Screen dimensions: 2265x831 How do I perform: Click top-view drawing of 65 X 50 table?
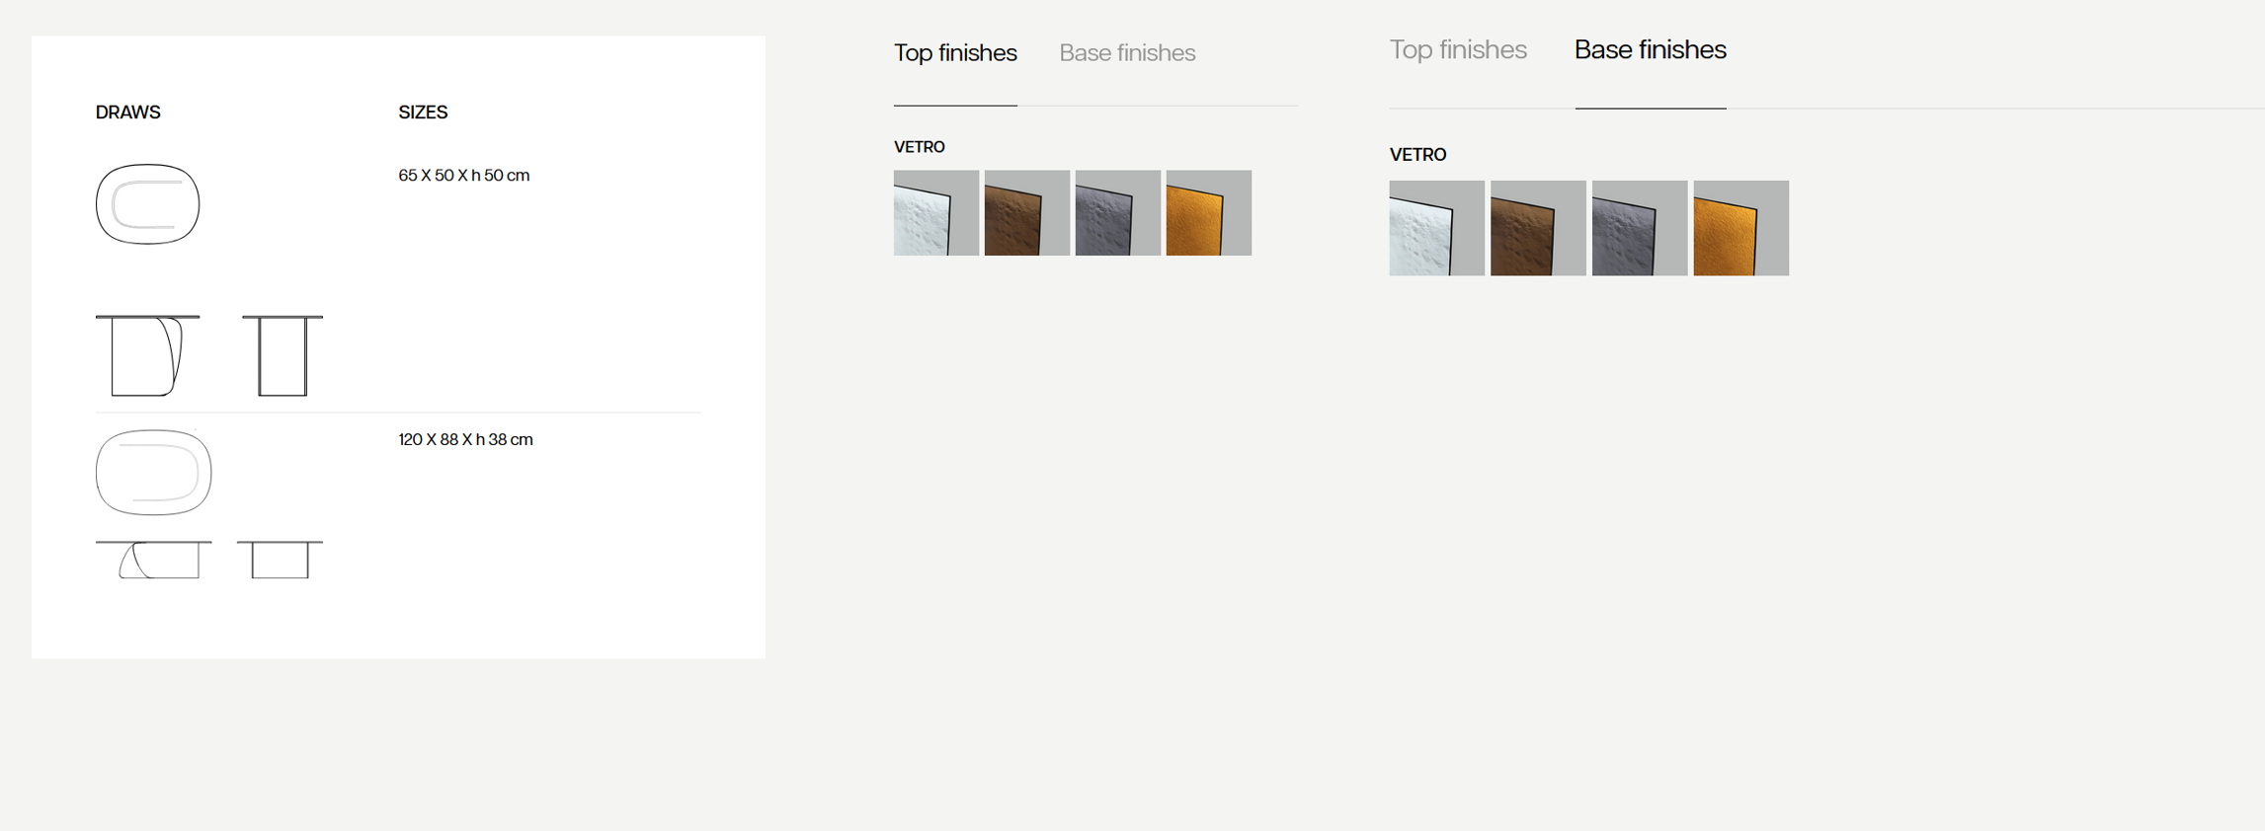pos(148,204)
